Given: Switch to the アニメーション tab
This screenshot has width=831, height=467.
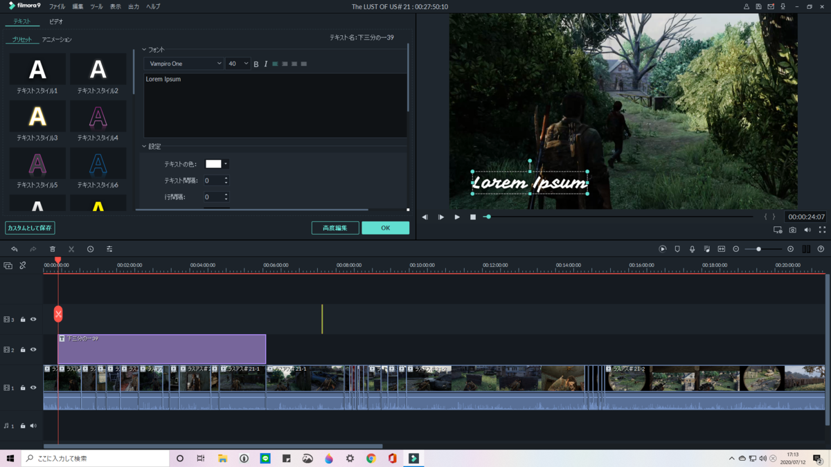Looking at the screenshot, I should pos(57,39).
